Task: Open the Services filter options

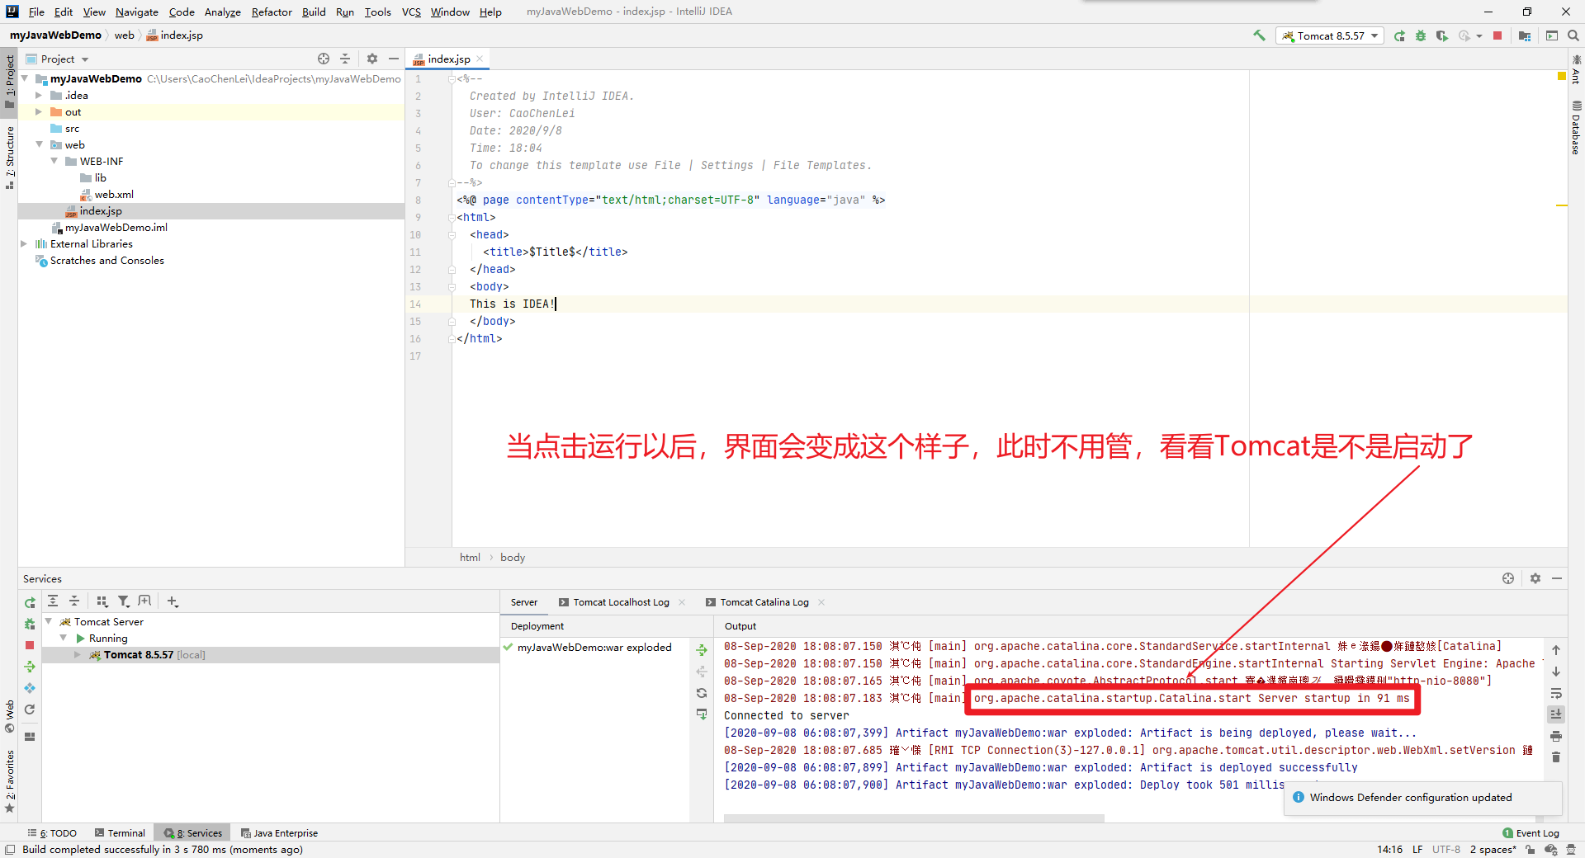Action: [124, 601]
